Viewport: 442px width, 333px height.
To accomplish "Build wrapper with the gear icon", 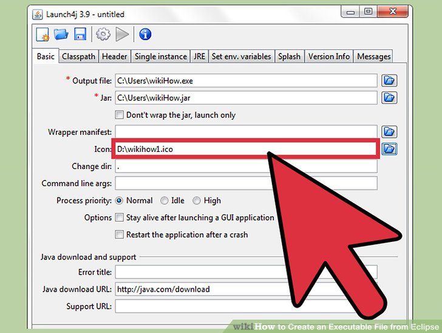I will click(103, 34).
